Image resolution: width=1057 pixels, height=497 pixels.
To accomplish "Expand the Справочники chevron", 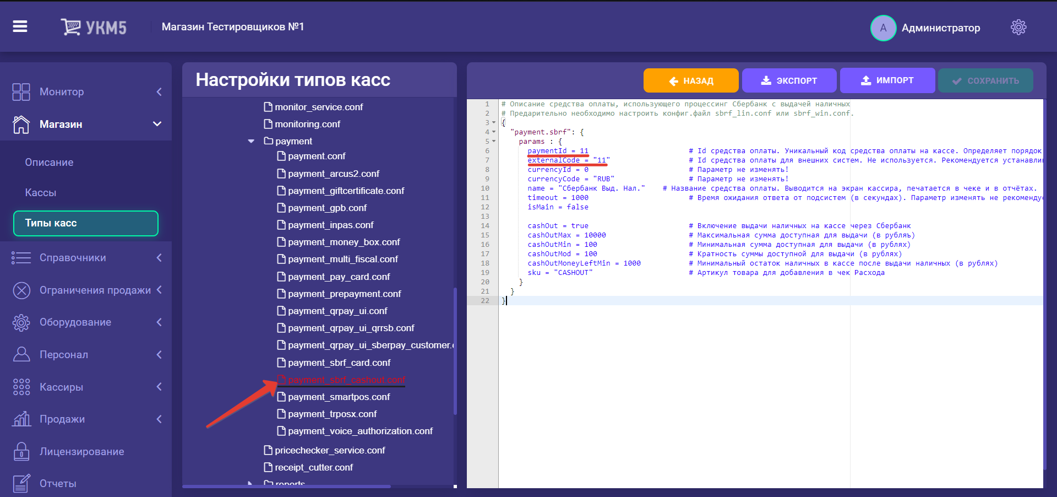I will click(159, 258).
